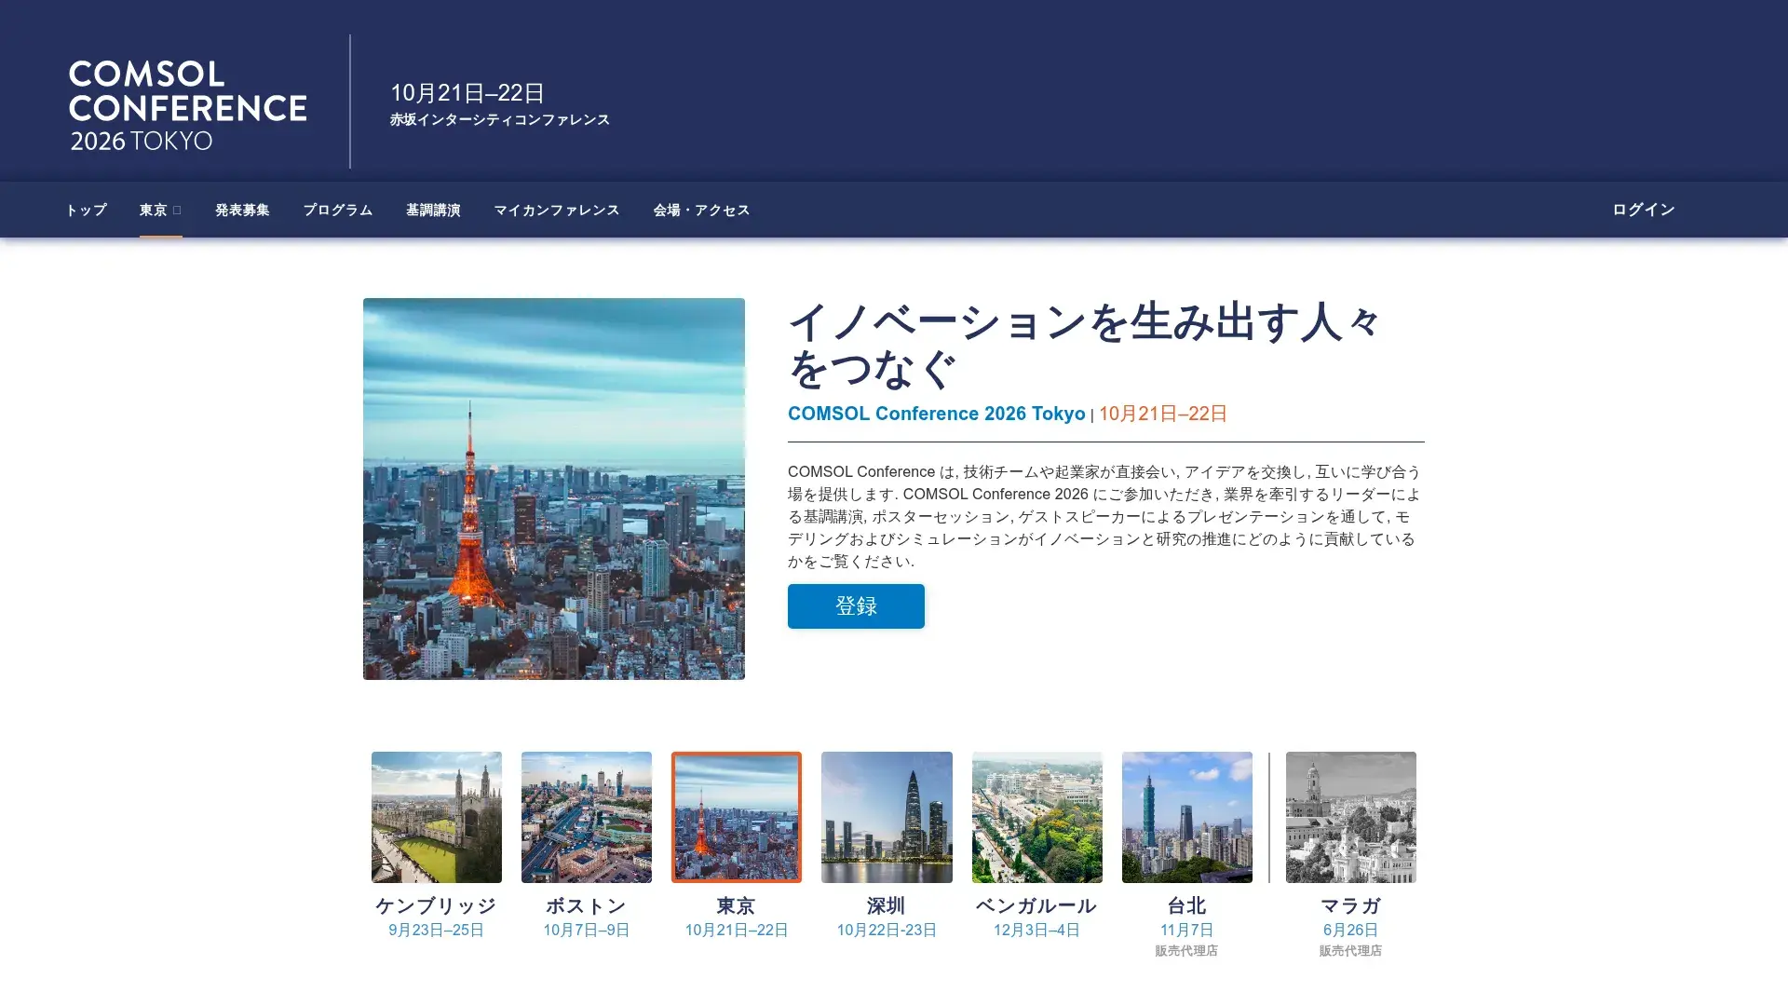Image resolution: width=1788 pixels, height=1006 pixels.
Task: Click 販売代理店 label under マラガ
Action: (1350, 951)
